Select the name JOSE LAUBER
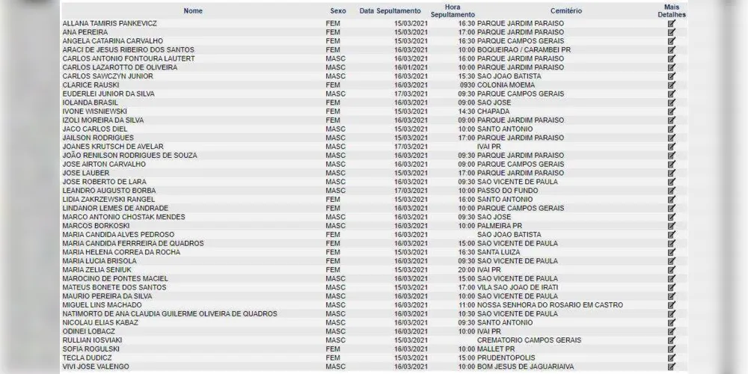This screenshot has width=748, height=374. tap(86, 174)
